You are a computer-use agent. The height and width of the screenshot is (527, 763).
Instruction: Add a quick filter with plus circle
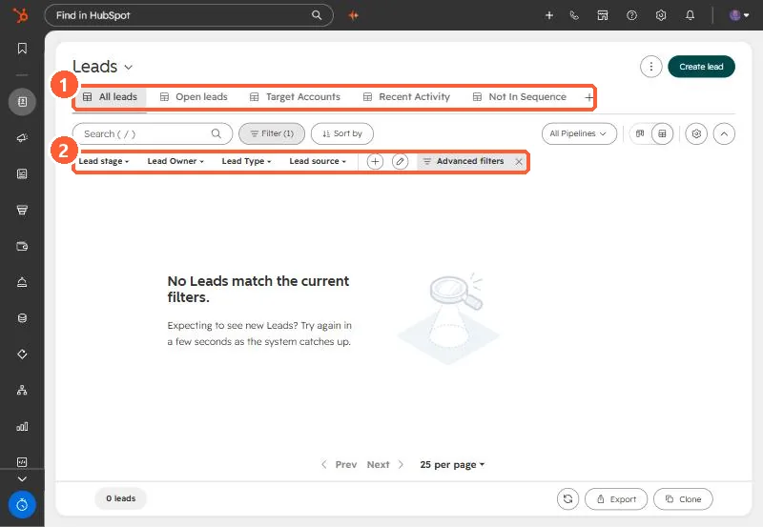pos(375,161)
